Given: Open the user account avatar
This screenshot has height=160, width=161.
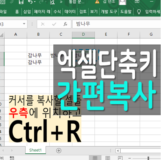Looking at the screenshot, I should [x=122, y=2].
